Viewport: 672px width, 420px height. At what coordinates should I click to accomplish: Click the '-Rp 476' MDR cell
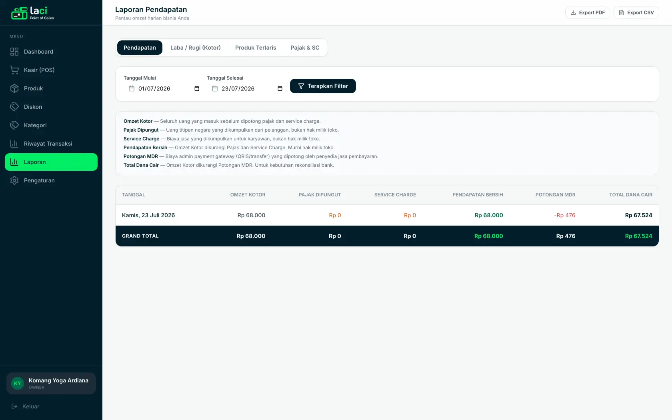[x=565, y=215]
